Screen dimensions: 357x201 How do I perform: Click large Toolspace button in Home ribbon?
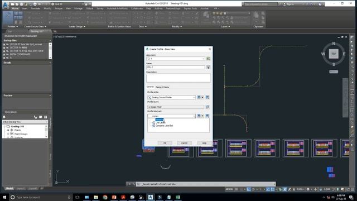[x=8, y=17]
